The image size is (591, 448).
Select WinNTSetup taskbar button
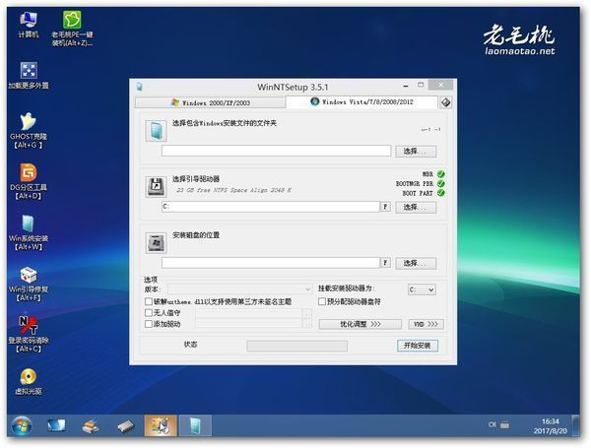[195, 425]
